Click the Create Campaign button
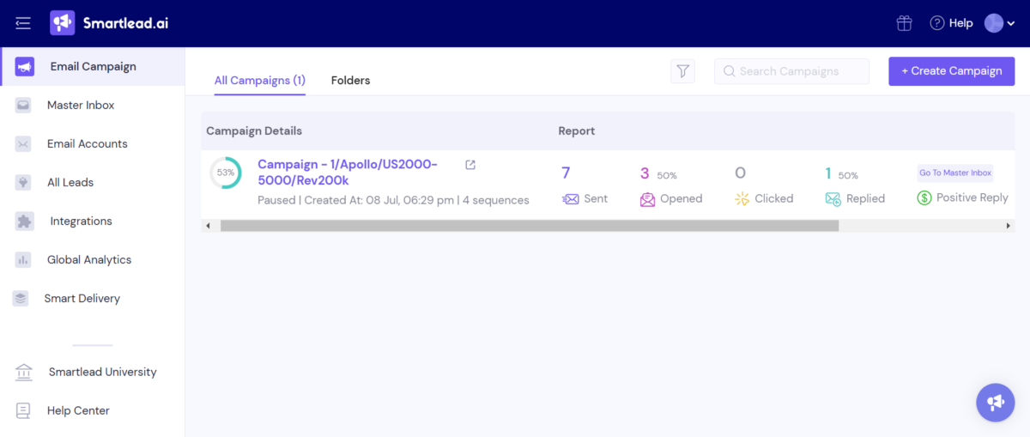Viewport: 1030px width, 437px height. (951, 71)
